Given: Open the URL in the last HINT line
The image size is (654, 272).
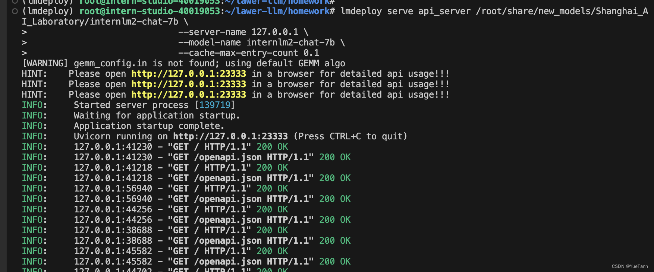Looking at the screenshot, I should [x=189, y=95].
